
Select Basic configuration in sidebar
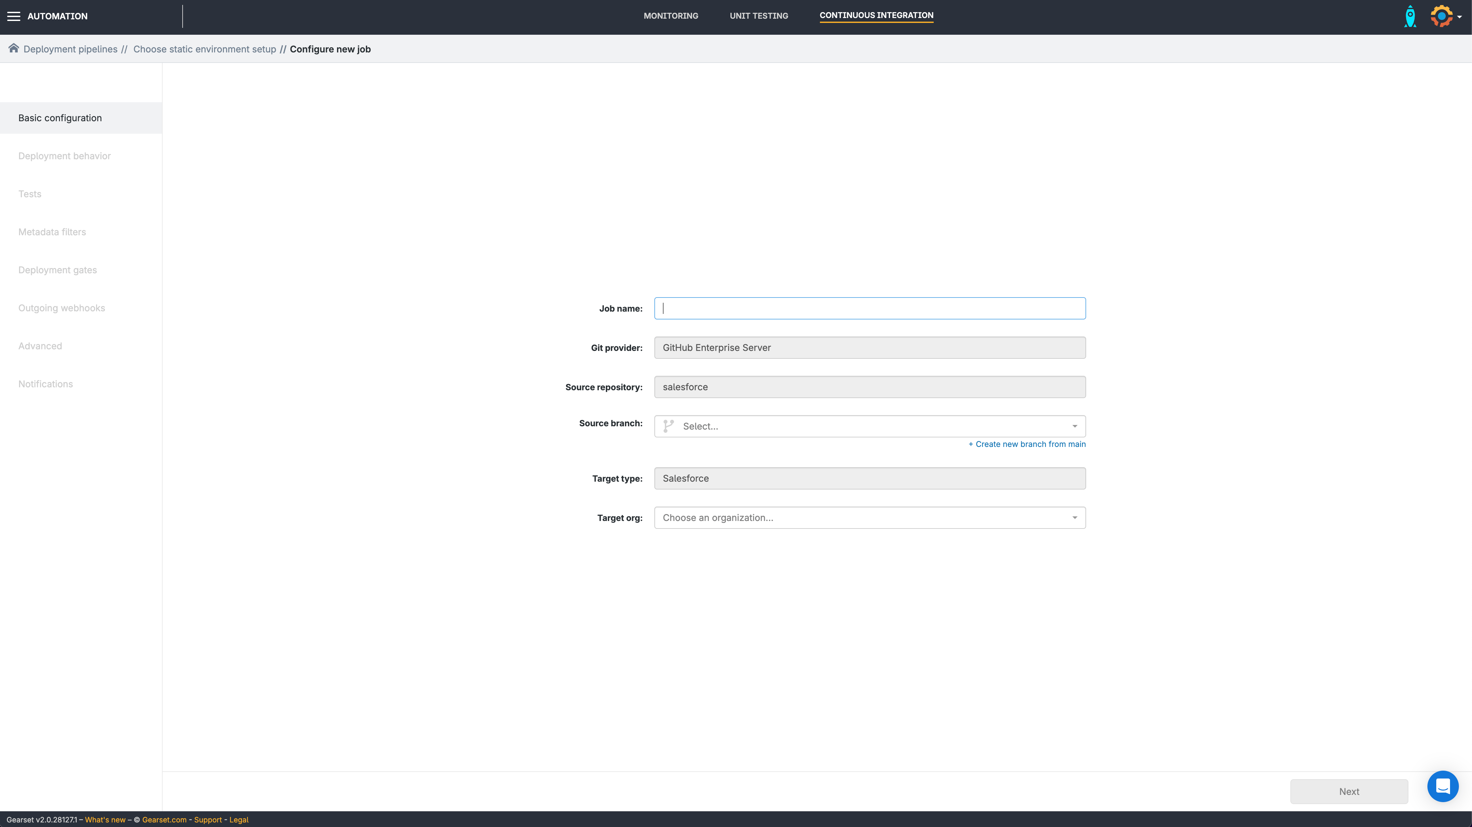tap(60, 118)
